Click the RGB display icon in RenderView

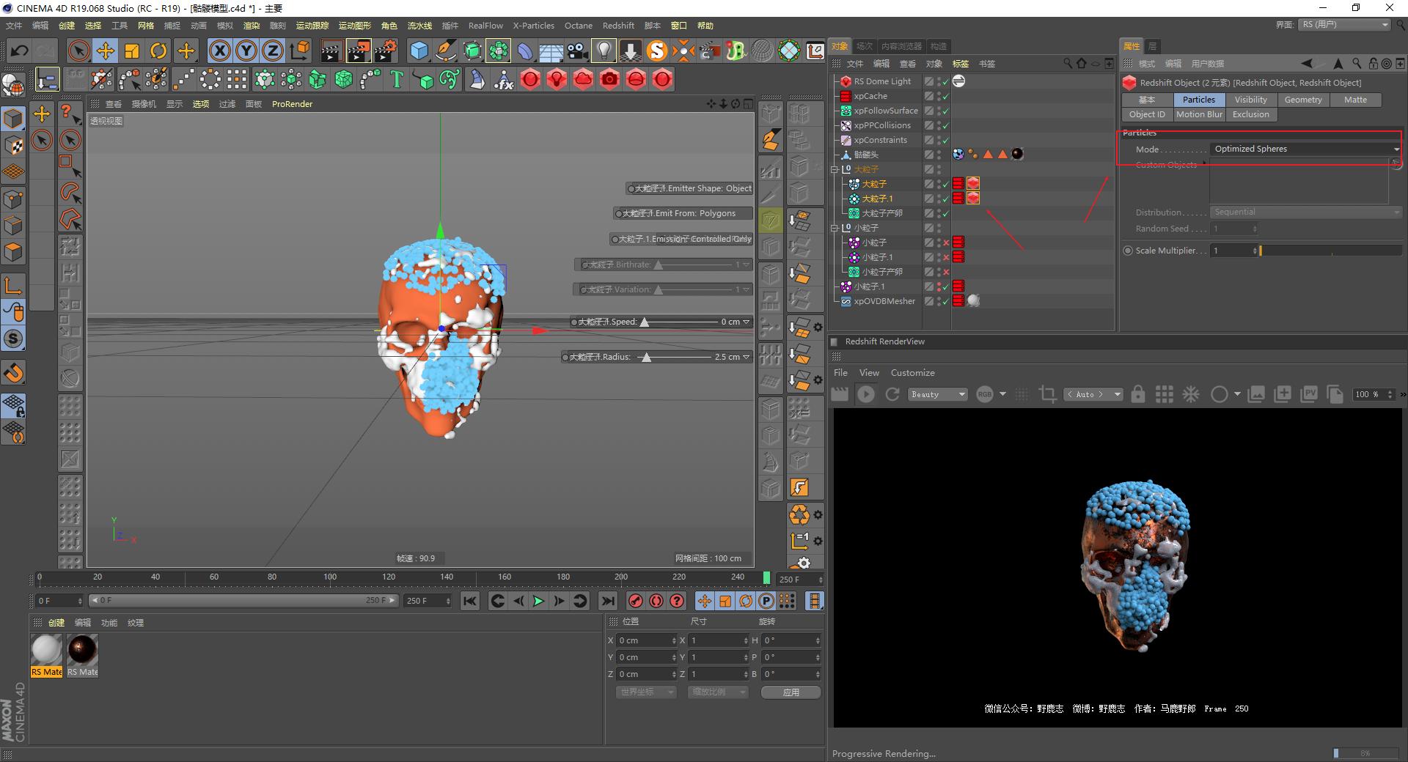coord(986,394)
